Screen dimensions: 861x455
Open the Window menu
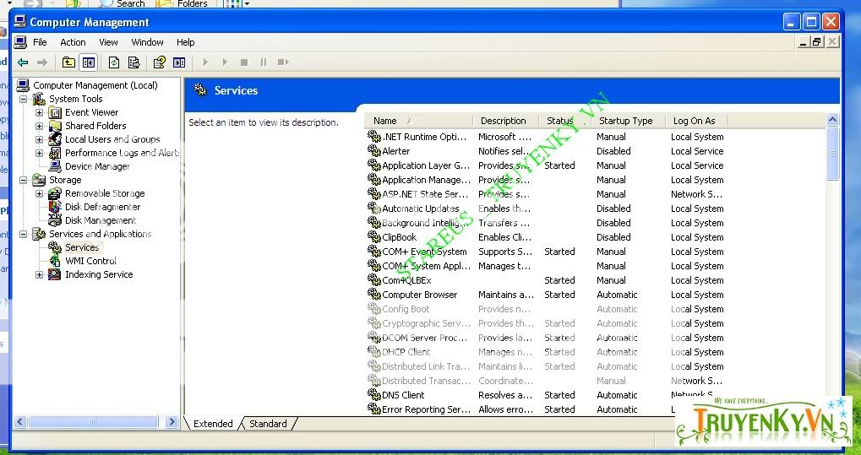(x=147, y=42)
